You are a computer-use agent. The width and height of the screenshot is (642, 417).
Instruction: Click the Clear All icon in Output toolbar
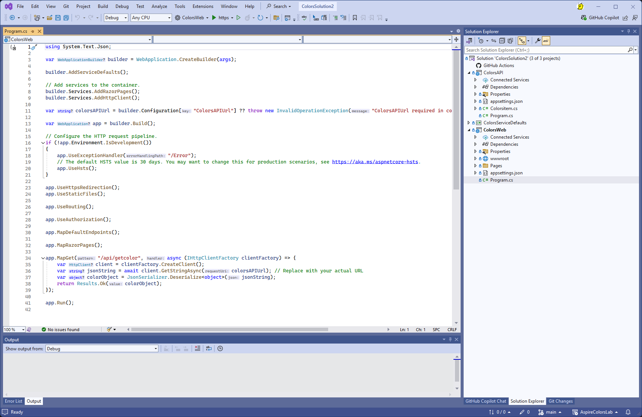(x=198, y=348)
